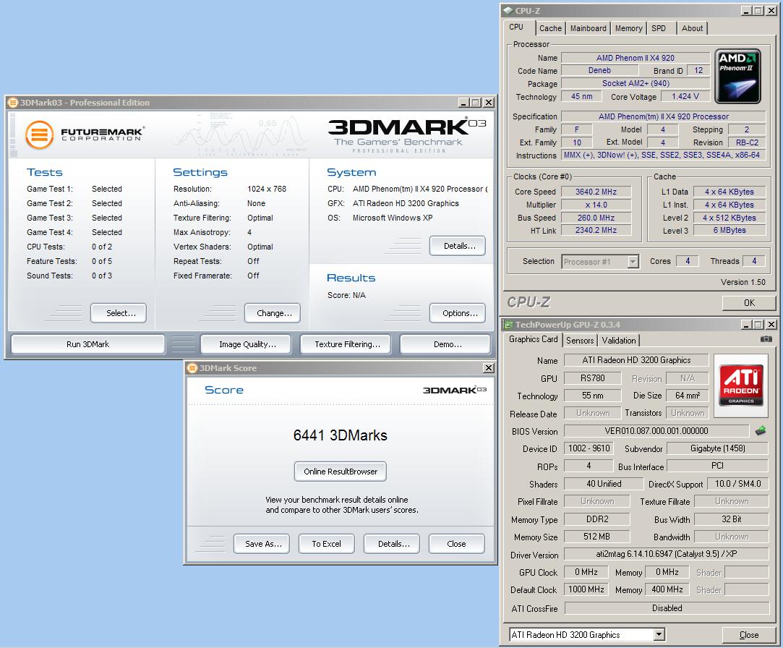
Task: Open the Memory tab in CPU-Z
Action: [x=629, y=28]
